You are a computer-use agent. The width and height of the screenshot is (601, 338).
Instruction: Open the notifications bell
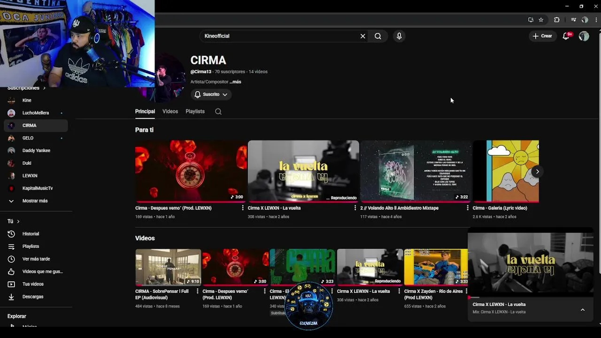point(566,36)
